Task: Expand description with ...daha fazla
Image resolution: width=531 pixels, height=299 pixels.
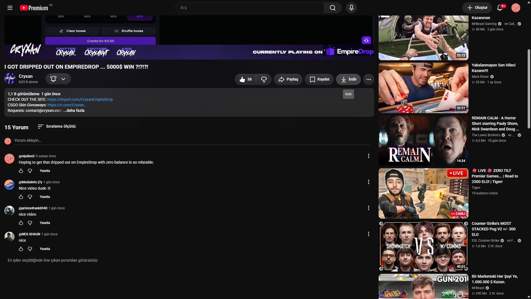Action: pyautogui.click(x=74, y=110)
